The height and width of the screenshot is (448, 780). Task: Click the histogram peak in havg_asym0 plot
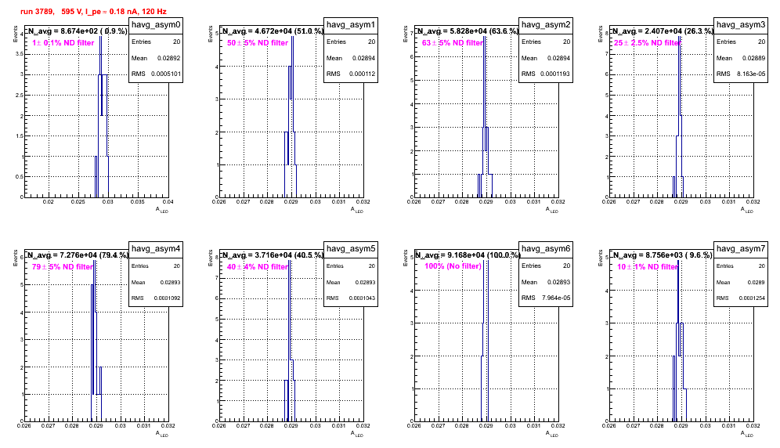tap(101, 55)
